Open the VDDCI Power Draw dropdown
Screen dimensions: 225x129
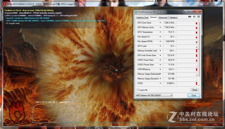pos(160,65)
